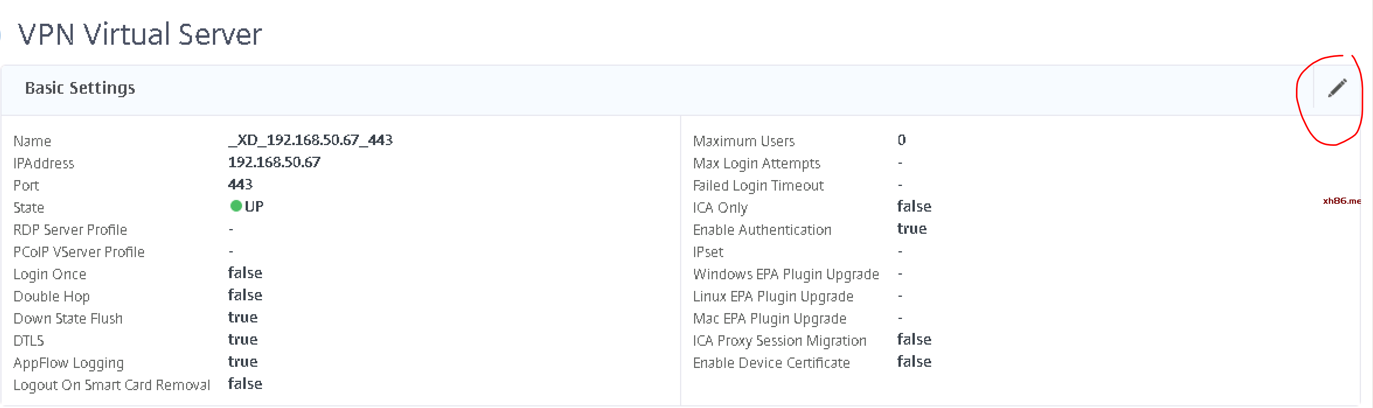Click the VPN Virtual Server page title
Image resolution: width=1373 pixels, height=408 pixels.
[140, 35]
